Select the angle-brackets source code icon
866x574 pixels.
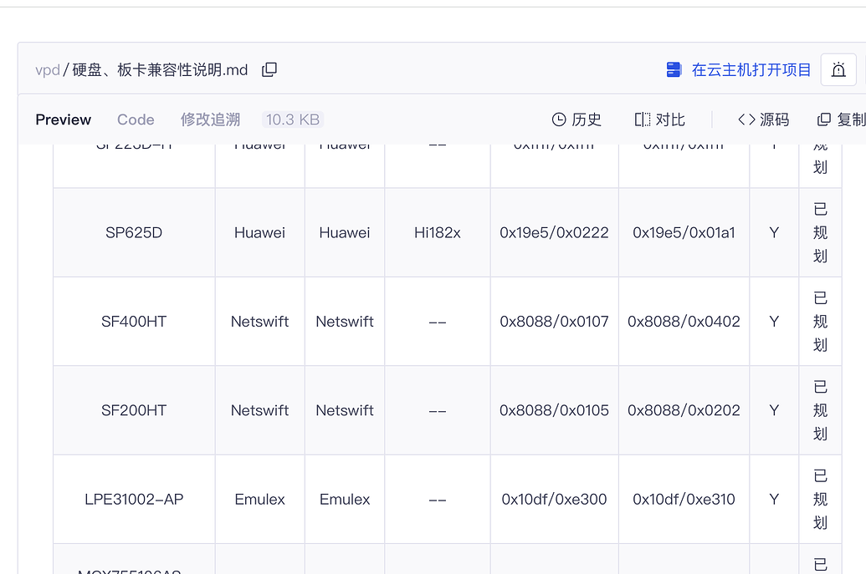coord(744,119)
